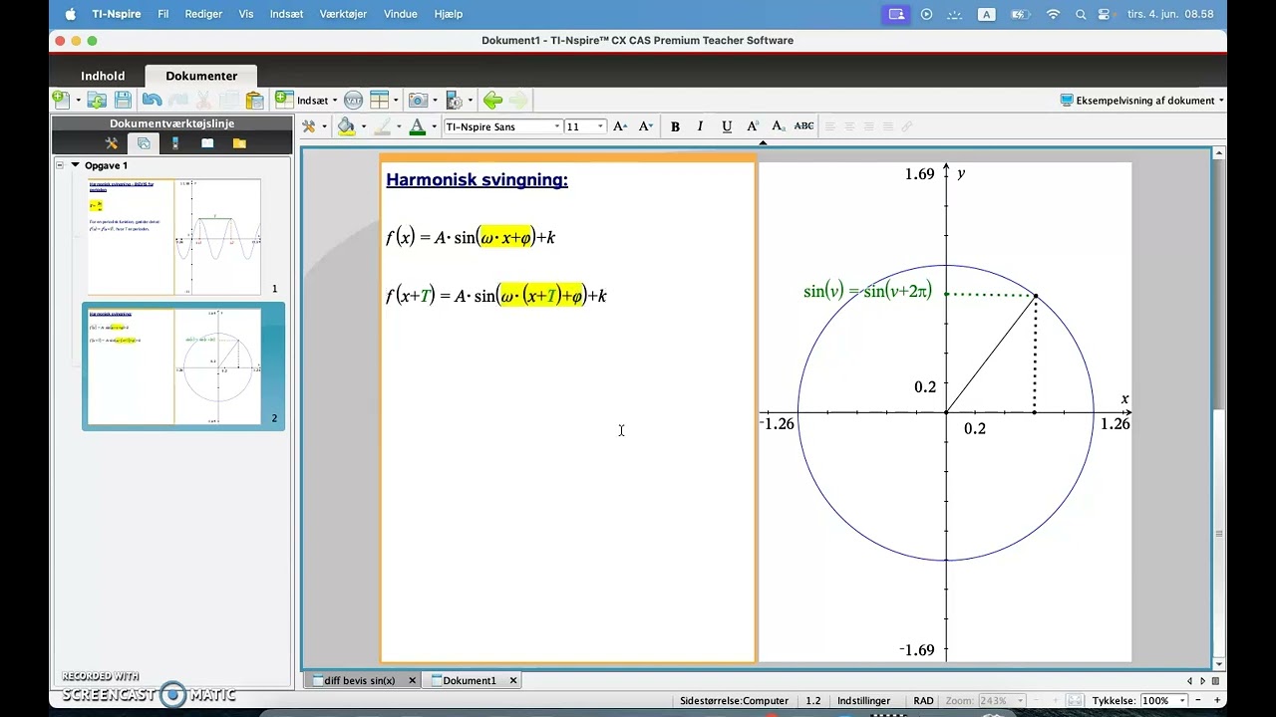Click the Paste clipboard icon

pyautogui.click(x=254, y=100)
